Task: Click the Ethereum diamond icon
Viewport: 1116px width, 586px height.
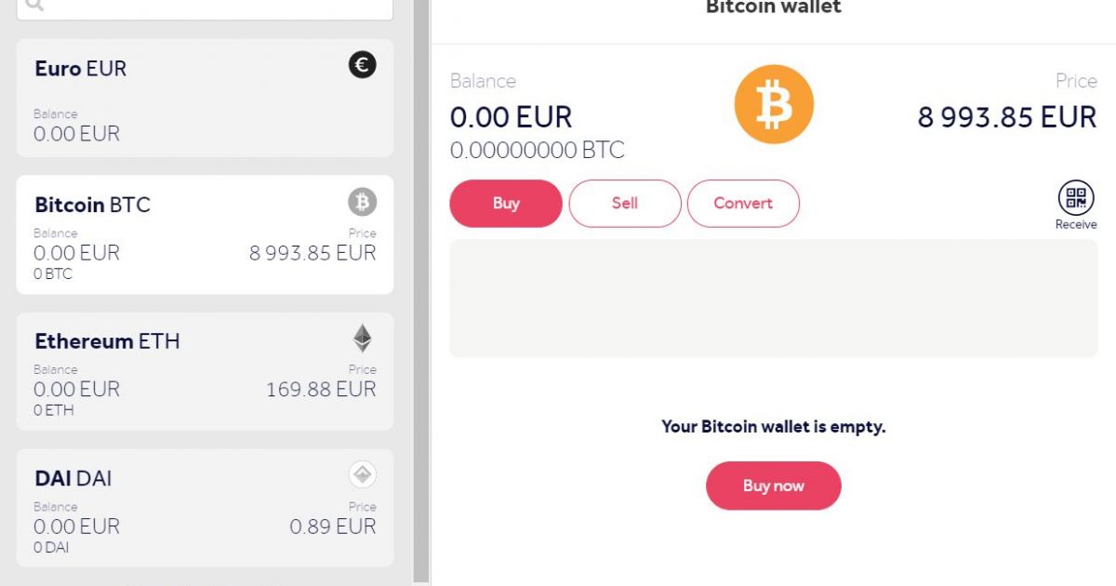Action: pyautogui.click(x=363, y=339)
